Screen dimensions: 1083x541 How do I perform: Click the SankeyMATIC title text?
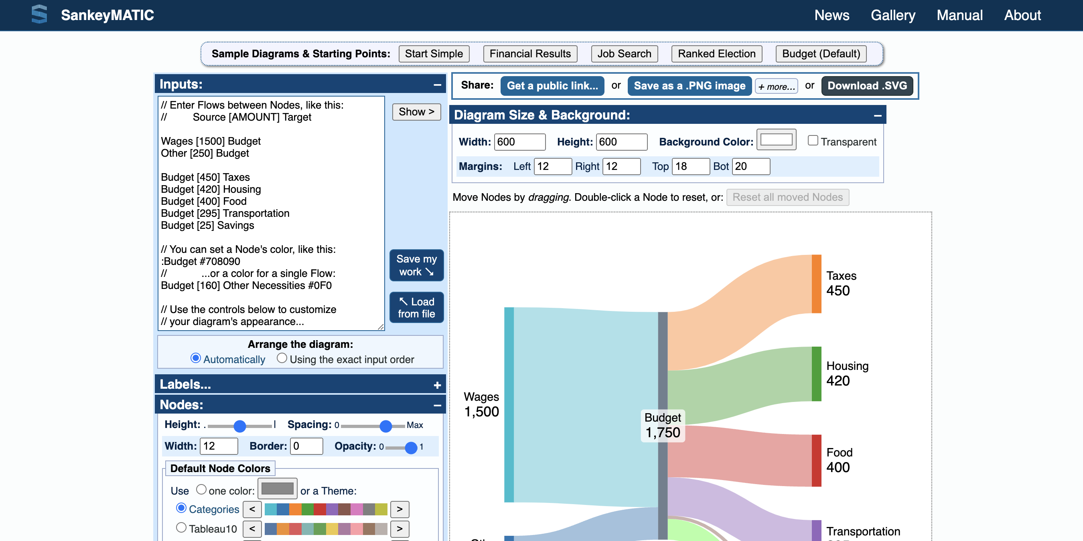coord(107,15)
